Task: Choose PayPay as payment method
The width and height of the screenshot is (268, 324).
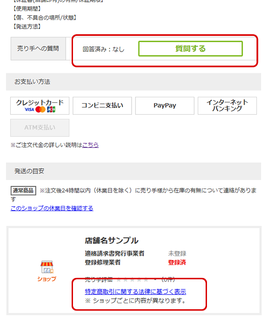Action: tap(164, 106)
